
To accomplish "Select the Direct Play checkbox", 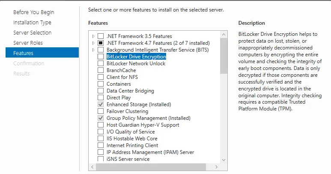I will 101,98.
